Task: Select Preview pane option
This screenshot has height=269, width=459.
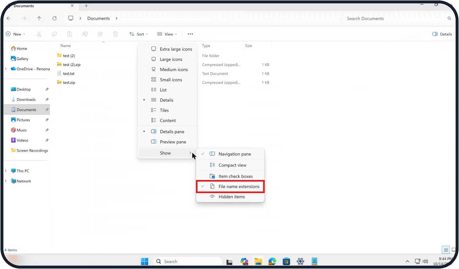Action: click(x=167, y=142)
